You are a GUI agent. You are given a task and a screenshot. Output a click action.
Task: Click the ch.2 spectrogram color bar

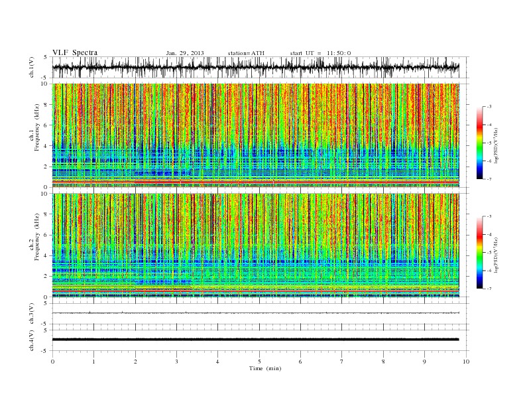(479, 252)
